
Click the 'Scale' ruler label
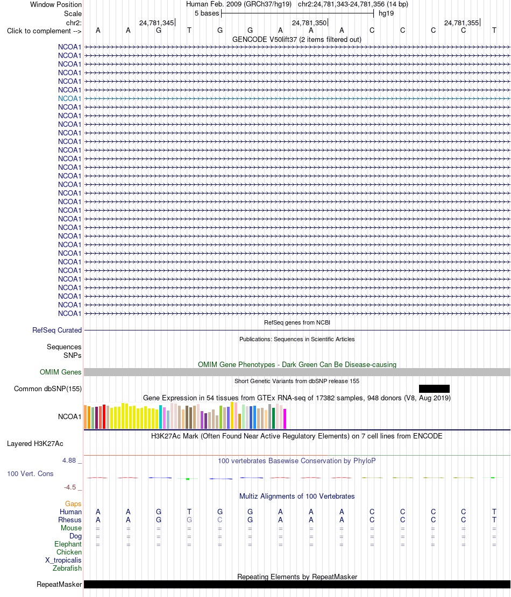(73, 14)
